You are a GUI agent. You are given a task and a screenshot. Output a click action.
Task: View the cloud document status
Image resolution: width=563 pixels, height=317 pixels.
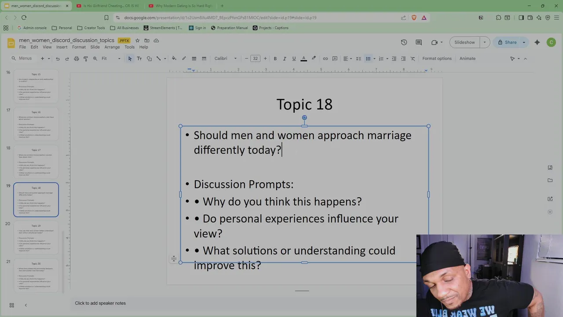click(x=156, y=41)
